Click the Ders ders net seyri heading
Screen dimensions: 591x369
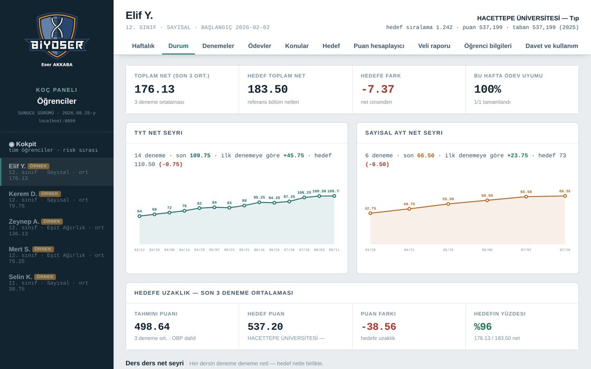tap(155, 363)
